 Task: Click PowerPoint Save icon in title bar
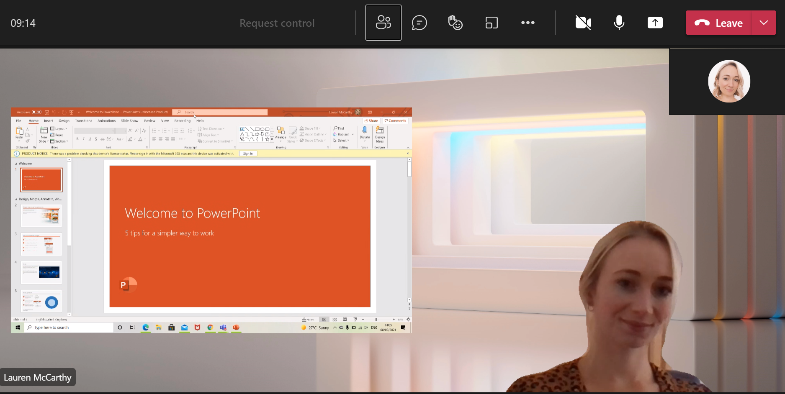tap(47, 112)
